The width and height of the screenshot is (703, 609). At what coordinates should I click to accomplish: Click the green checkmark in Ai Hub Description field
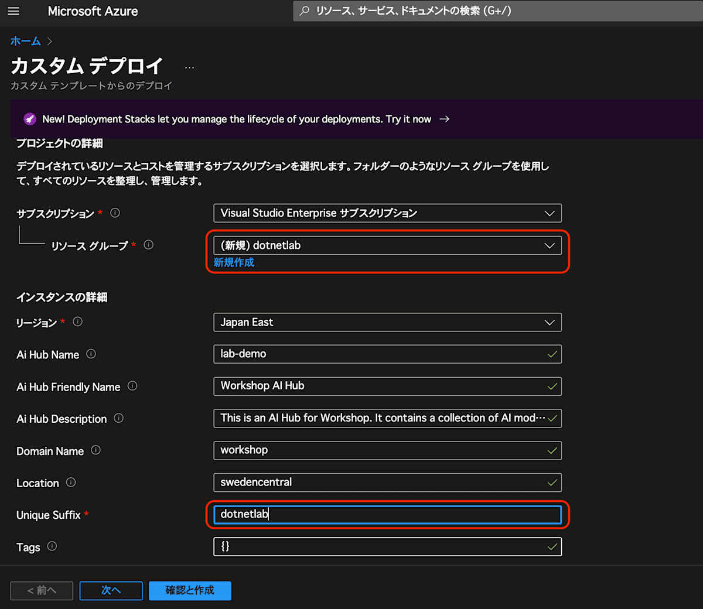(552, 419)
